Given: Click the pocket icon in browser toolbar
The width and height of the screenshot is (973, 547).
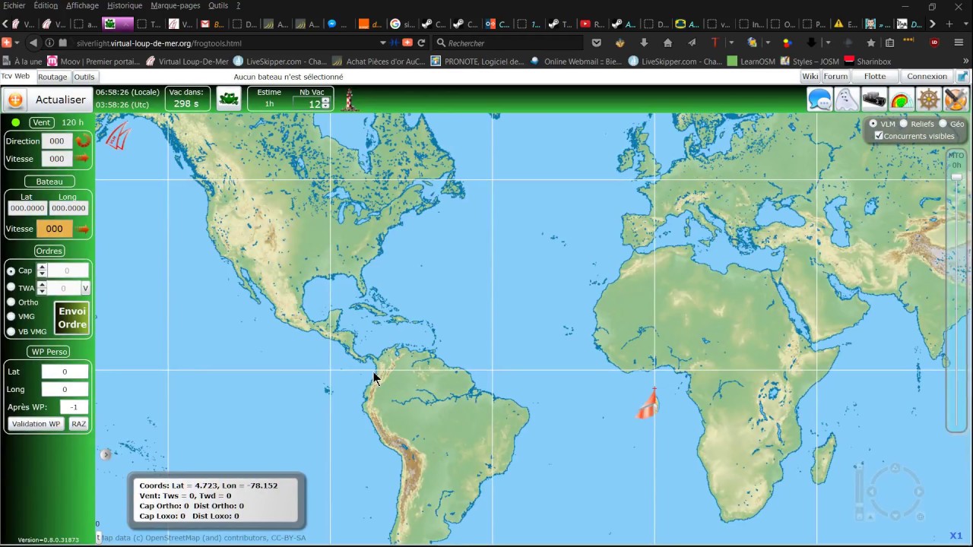Looking at the screenshot, I should coord(597,43).
